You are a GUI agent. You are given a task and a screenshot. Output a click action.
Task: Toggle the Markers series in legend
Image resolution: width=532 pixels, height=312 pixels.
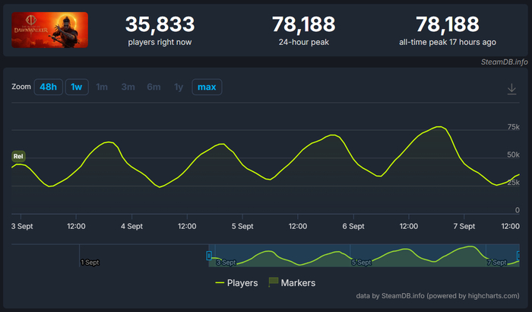coord(292,283)
